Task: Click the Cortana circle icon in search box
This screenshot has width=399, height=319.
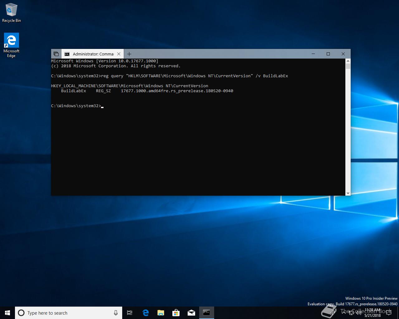Action: pyautogui.click(x=21, y=313)
